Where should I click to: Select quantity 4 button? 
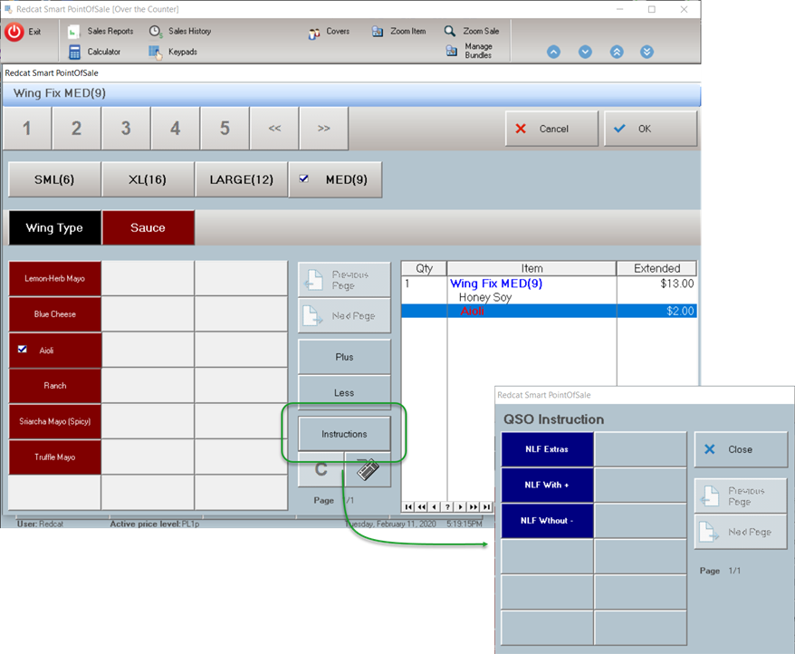[176, 129]
